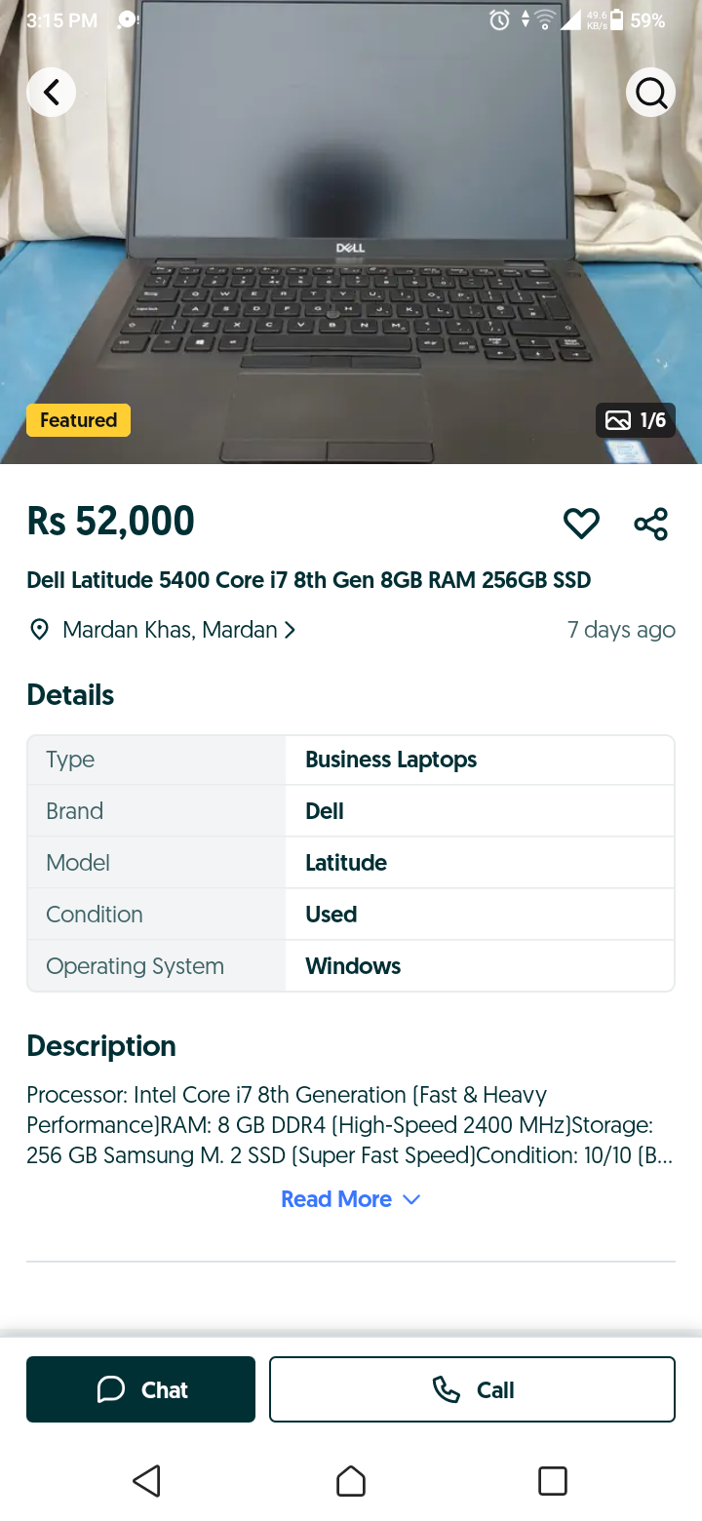Open Mardan Khas, Mardan location chevron

[290, 630]
